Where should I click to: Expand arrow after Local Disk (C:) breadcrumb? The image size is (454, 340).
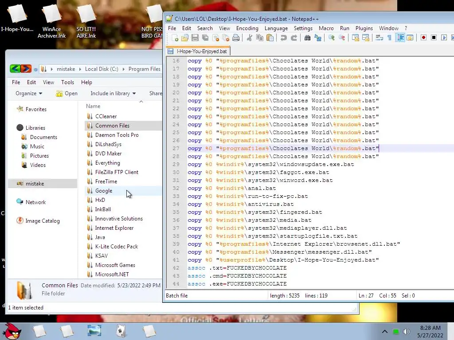123,69
